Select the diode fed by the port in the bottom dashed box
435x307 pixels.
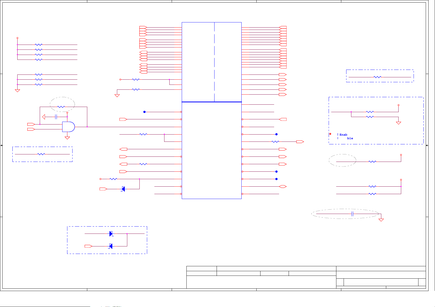tap(111, 246)
